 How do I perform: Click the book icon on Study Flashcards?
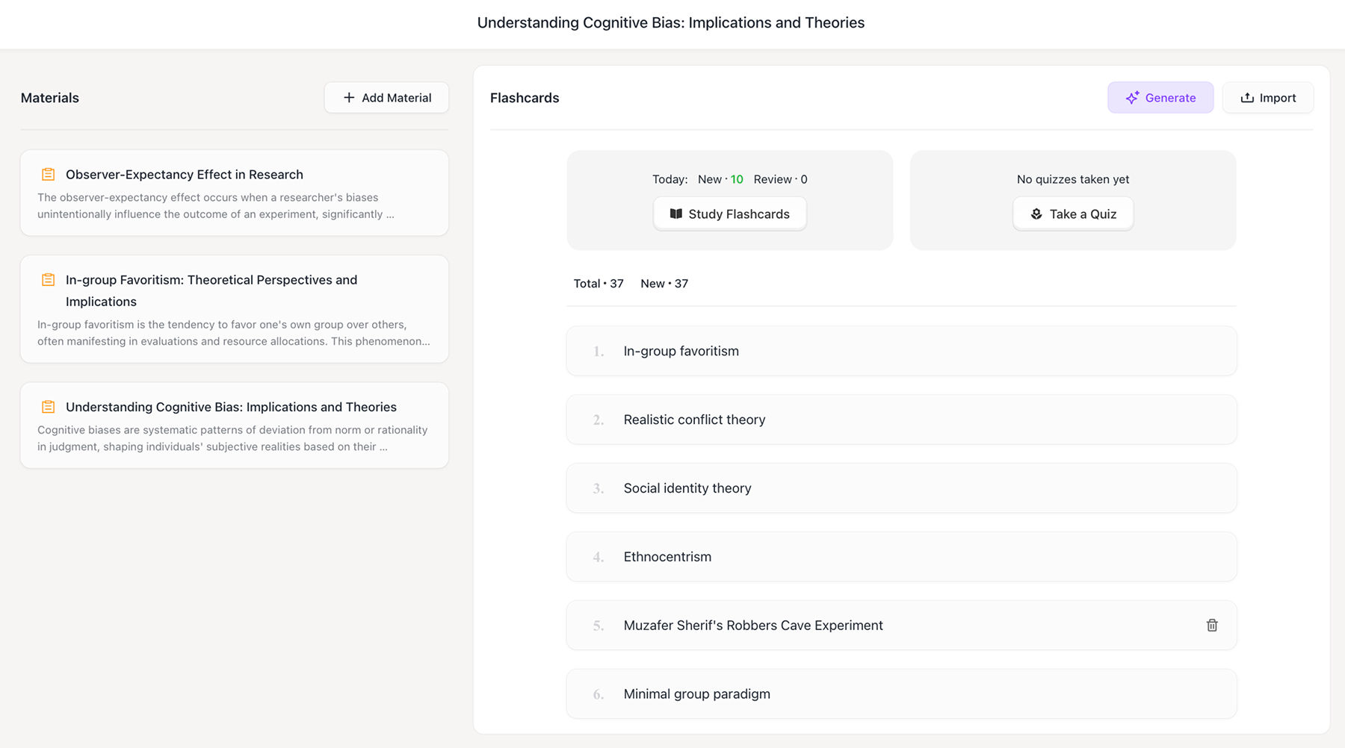675,214
